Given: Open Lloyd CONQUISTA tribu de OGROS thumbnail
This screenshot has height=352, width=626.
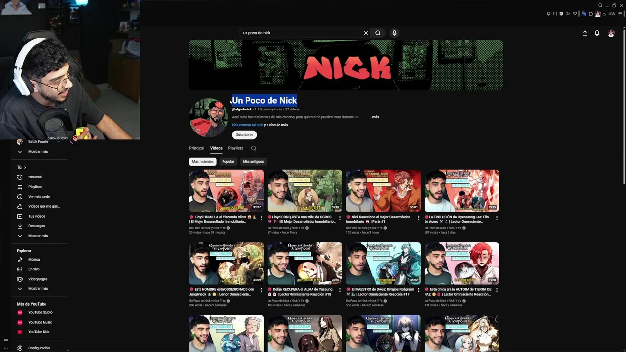Looking at the screenshot, I should click(x=305, y=191).
